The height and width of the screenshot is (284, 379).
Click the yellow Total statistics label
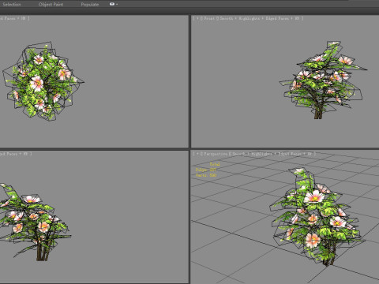click(x=215, y=164)
